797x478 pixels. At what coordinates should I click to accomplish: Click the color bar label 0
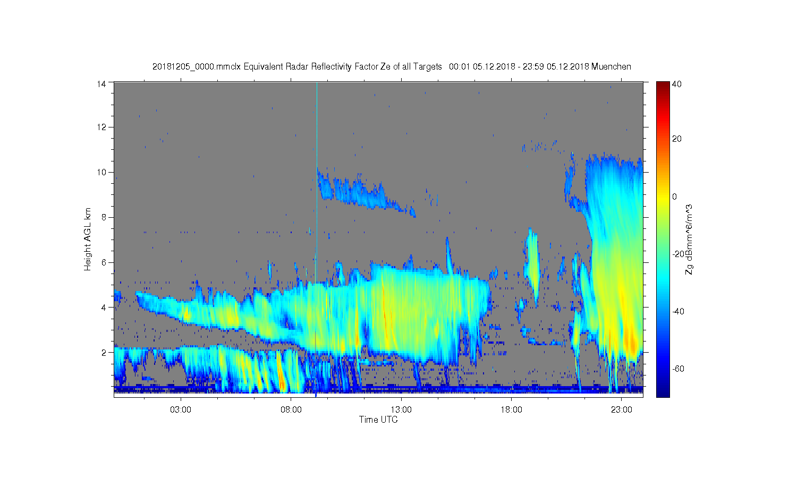pos(675,197)
